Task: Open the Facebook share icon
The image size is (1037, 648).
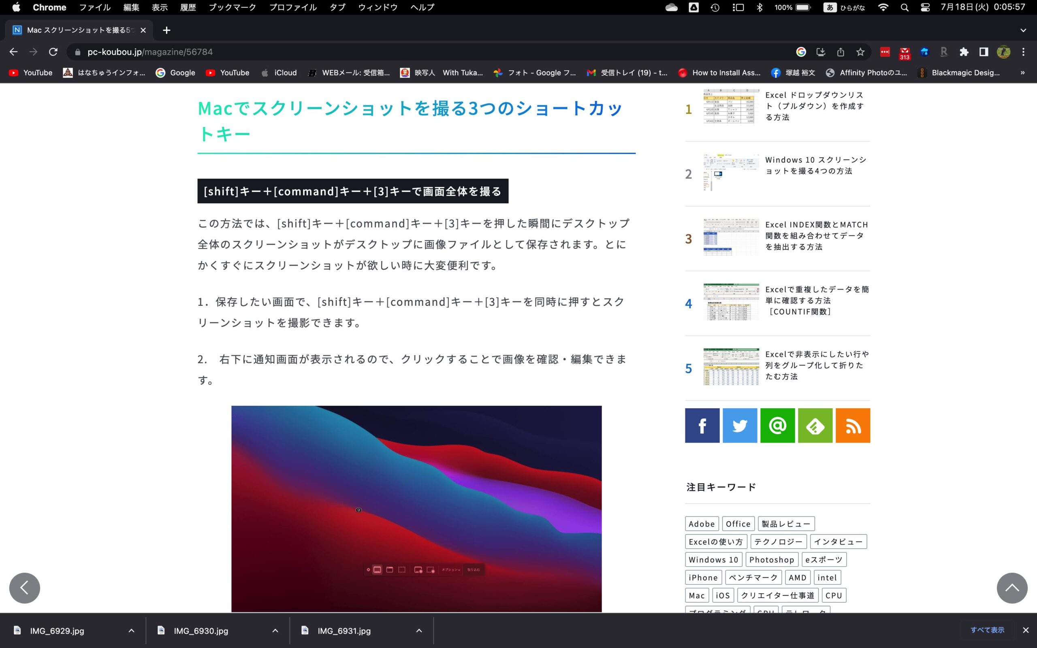Action: pos(702,425)
